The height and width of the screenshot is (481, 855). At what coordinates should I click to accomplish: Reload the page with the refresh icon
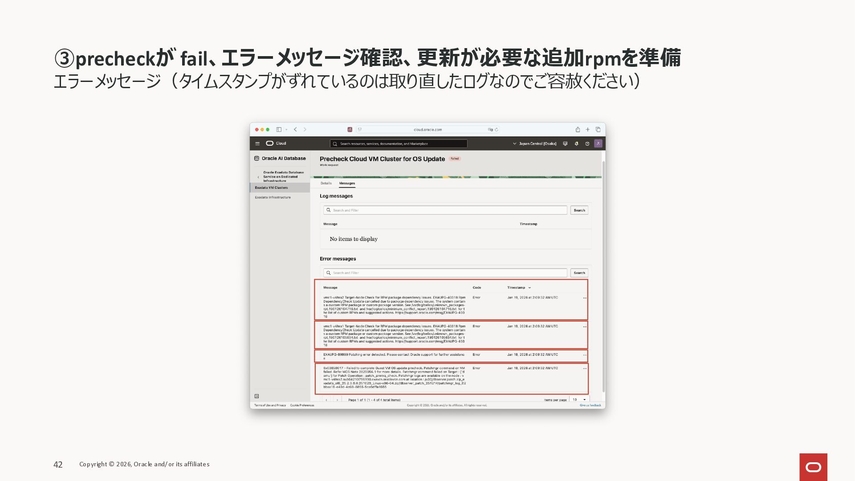497,130
